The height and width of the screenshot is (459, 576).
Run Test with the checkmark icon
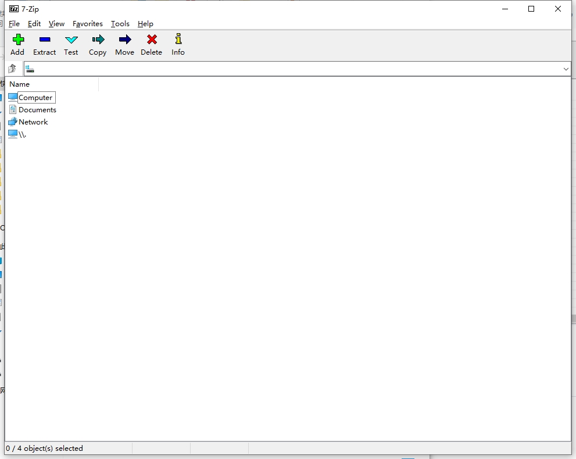click(x=71, y=40)
